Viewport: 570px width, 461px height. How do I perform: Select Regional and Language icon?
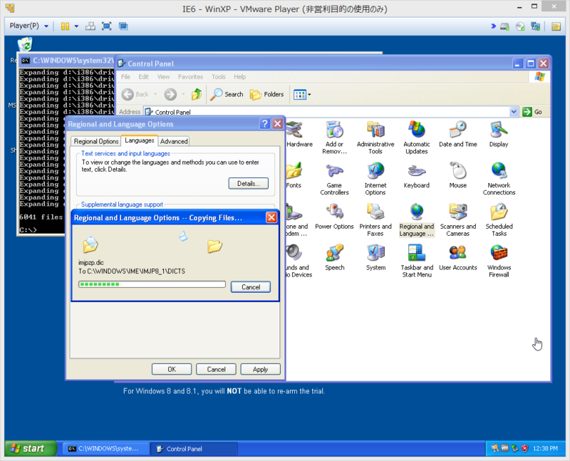(x=417, y=219)
